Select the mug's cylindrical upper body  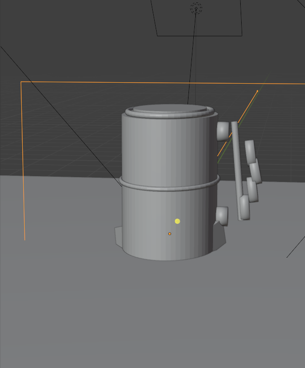[x=169, y=150]
